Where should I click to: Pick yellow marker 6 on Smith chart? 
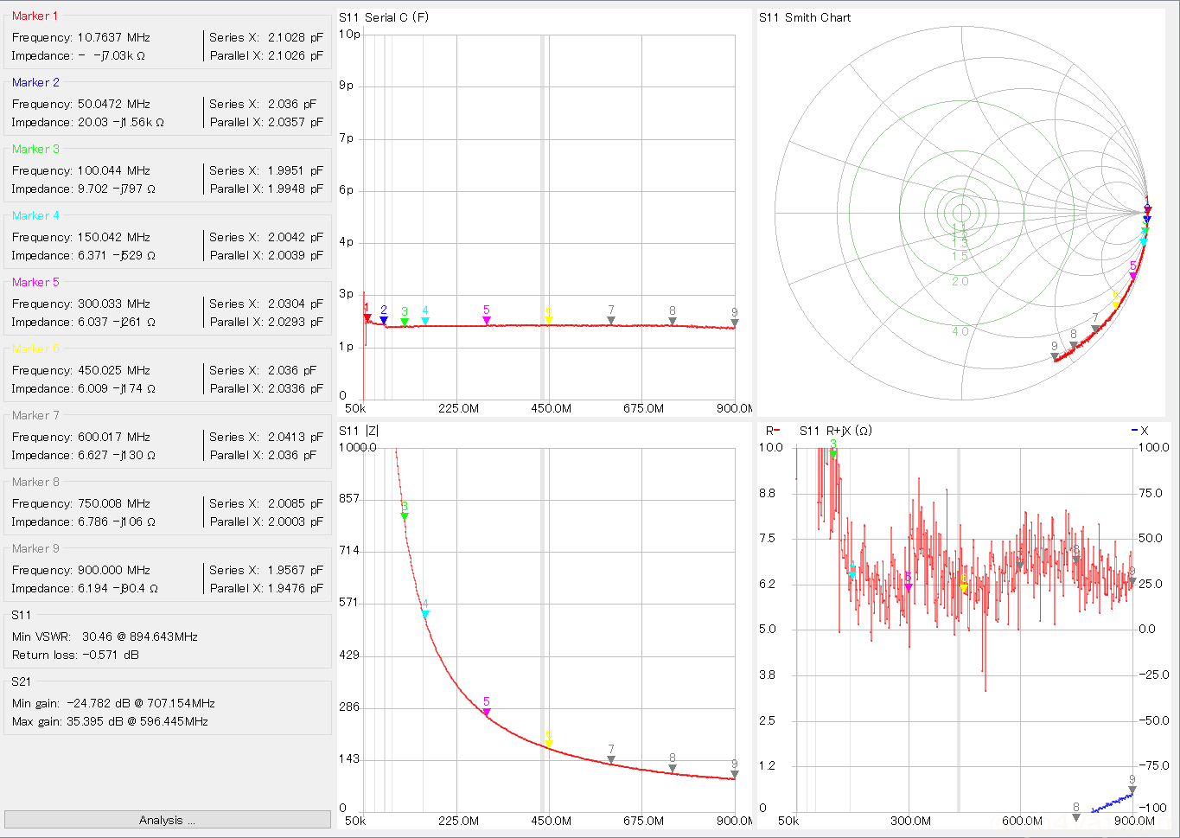tap(1116, 306)
